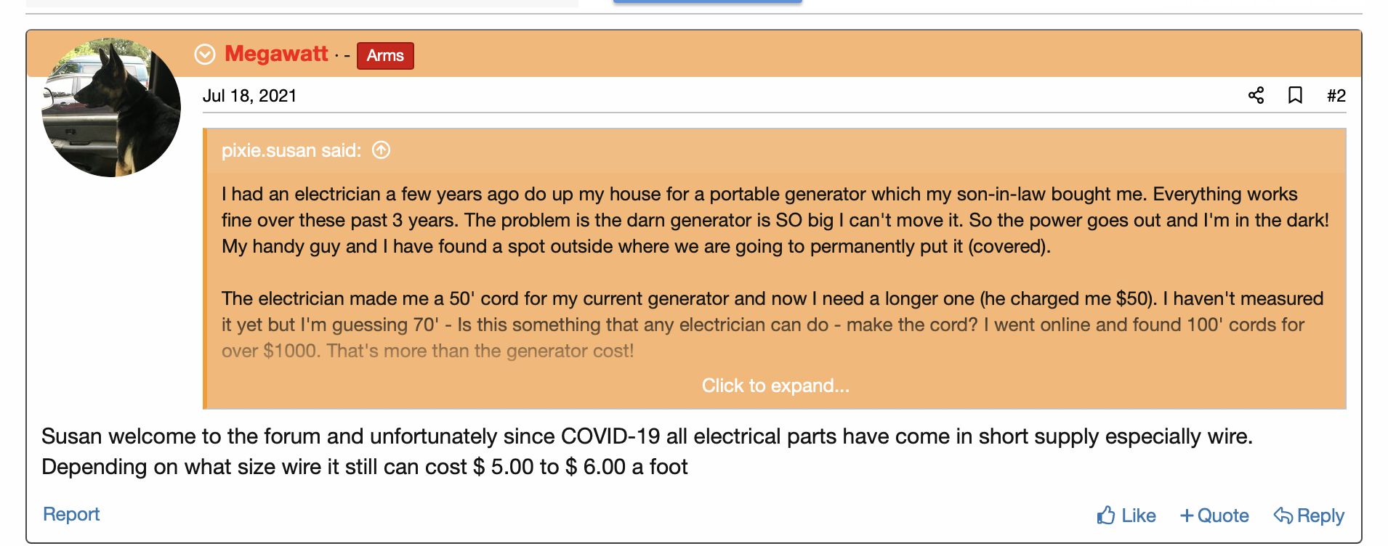1388x546 pixels.
Task: Click the Reply text link
Action: click(1320, 516)
